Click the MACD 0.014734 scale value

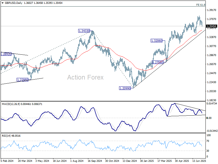pyautogui.click(x=212, y=104)
